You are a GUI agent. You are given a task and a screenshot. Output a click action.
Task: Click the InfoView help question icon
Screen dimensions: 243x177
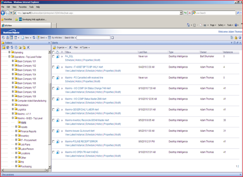(x=240, y=38)
